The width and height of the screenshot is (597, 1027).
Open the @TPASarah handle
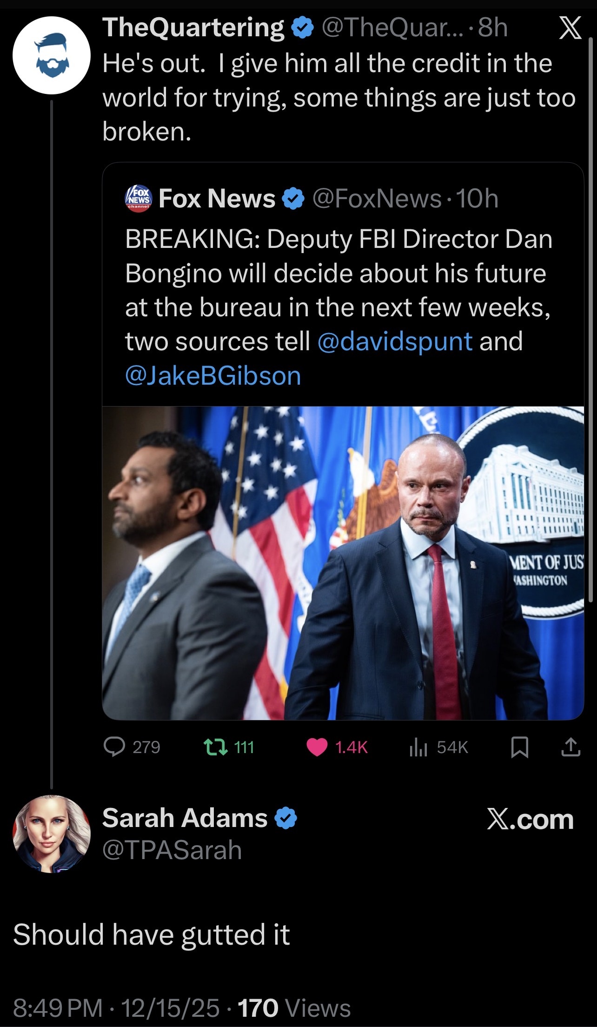click(x=172, y=850)
